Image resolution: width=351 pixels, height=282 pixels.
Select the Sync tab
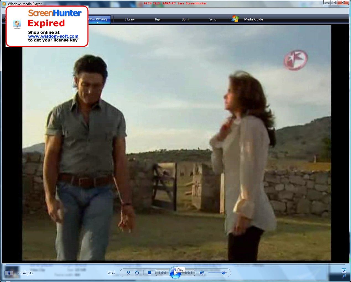pyautogui.click(x=213, y=19)
